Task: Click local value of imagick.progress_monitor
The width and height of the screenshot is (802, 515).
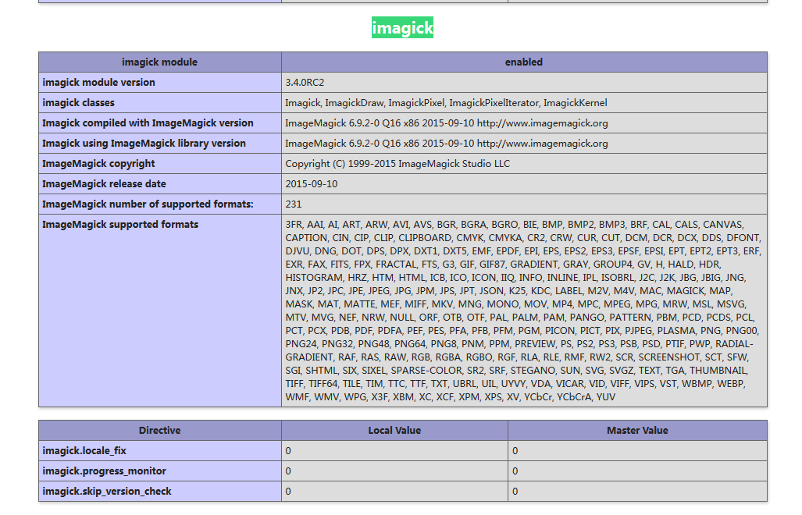Action: click(394, 471)
